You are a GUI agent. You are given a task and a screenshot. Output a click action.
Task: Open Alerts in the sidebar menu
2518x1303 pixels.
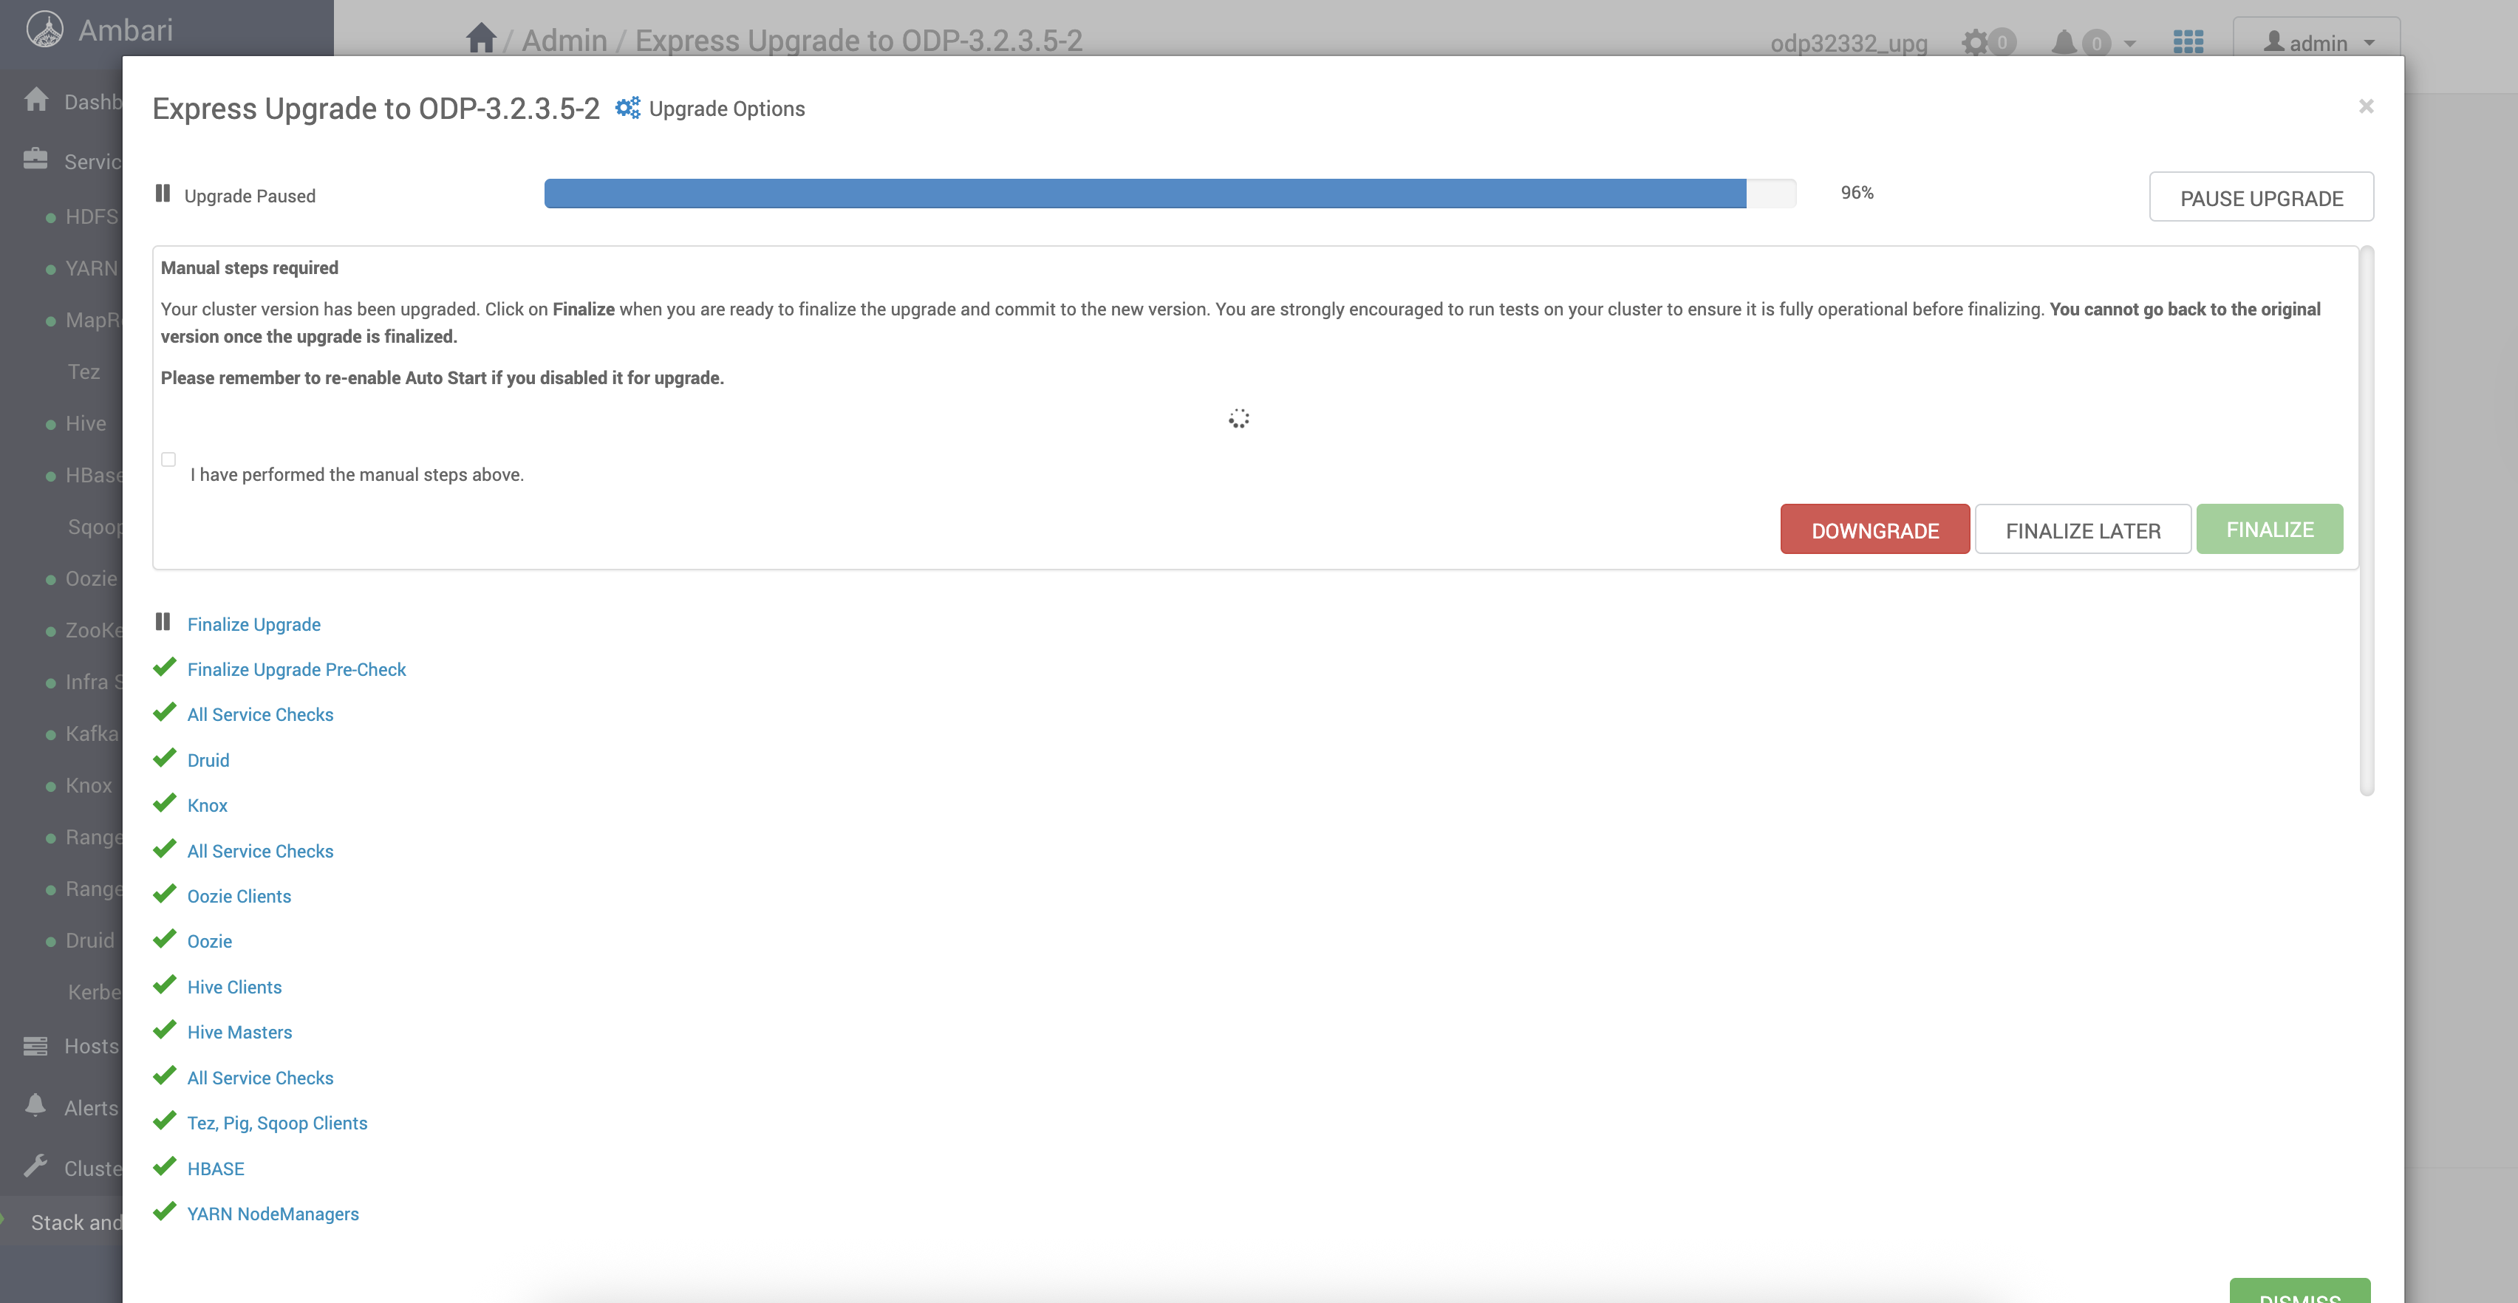[x=90, y=1107]
